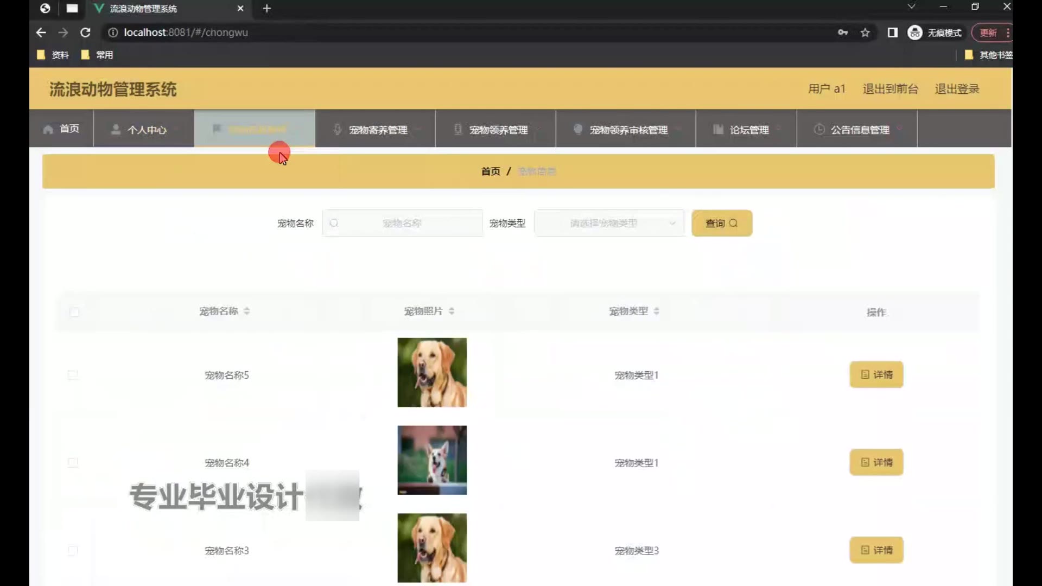Click the 退出登录 logout link
Image resolution: width=1042 pixels, height=586 pixels.
pos(957,89)
